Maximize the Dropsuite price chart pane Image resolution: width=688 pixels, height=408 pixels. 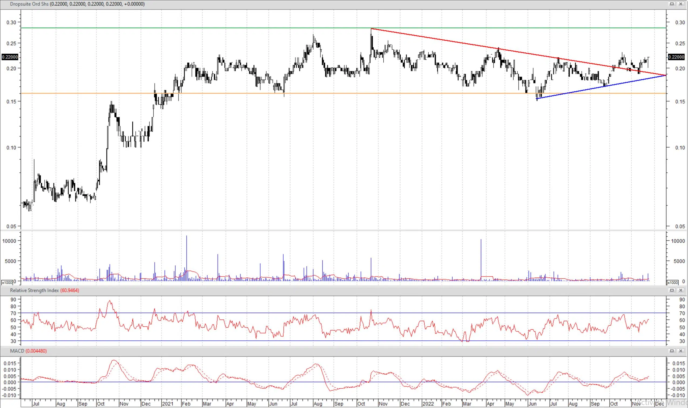coord(672,4)
